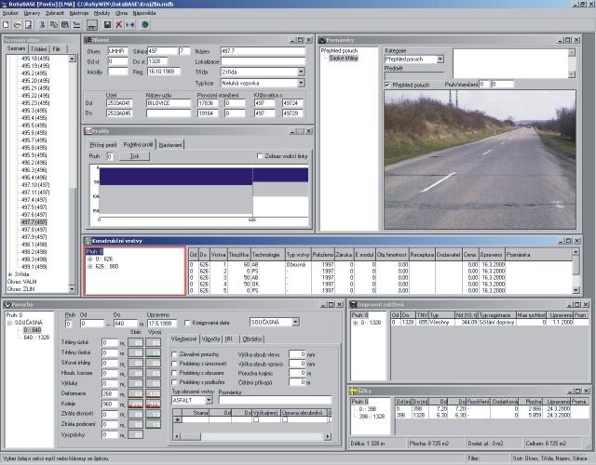Switch to the Příčný profil tab
The width and height of the screenshot is (596, 465).
pyautogui.click(x=104, y=144)
